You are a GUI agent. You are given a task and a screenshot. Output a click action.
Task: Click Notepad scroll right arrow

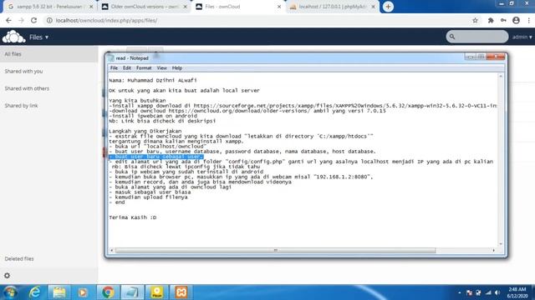pos(494,250)
